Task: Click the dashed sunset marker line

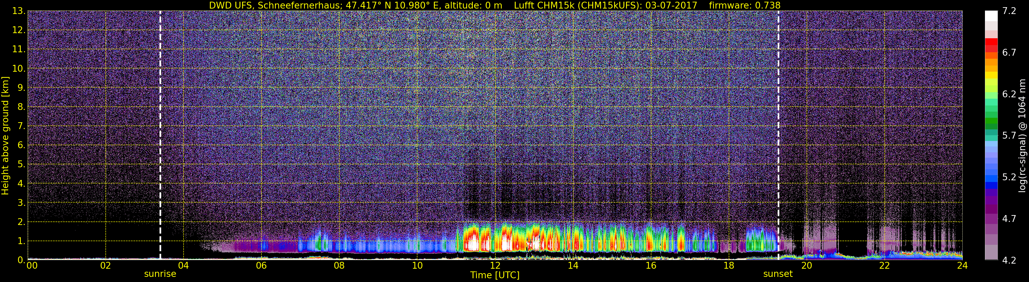Action: pos(779,135)
